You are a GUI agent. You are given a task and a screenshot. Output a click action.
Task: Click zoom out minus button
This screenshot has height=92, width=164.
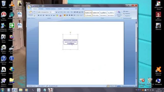pyautogui.click(x=122, y=86)
